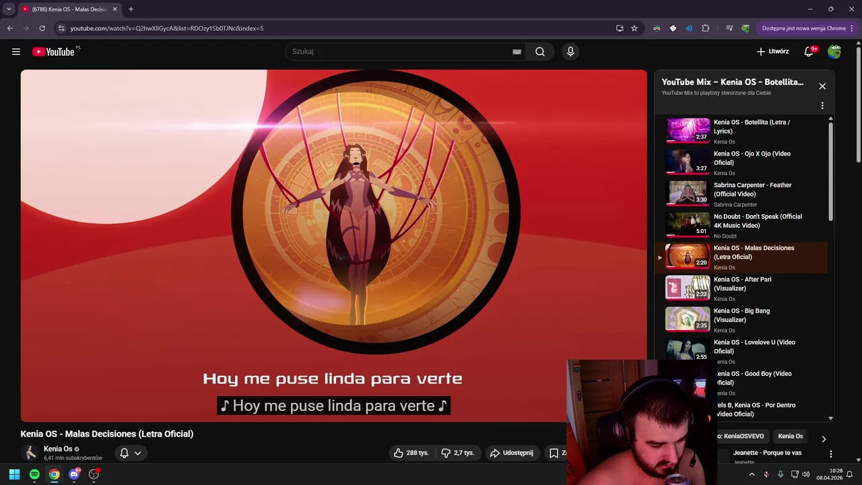Start voice search with the microphone
This screenshot has height=485, width=862.
[x=570, y=52]
